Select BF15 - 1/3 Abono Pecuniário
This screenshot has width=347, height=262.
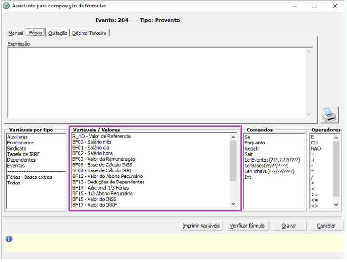coord(103,194)
